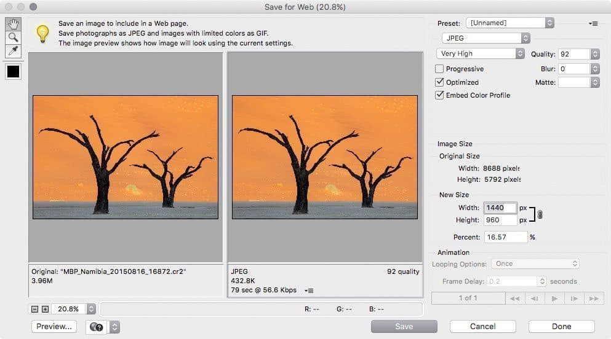Open the JPEG file format dropdown

(x=483, y=38)
